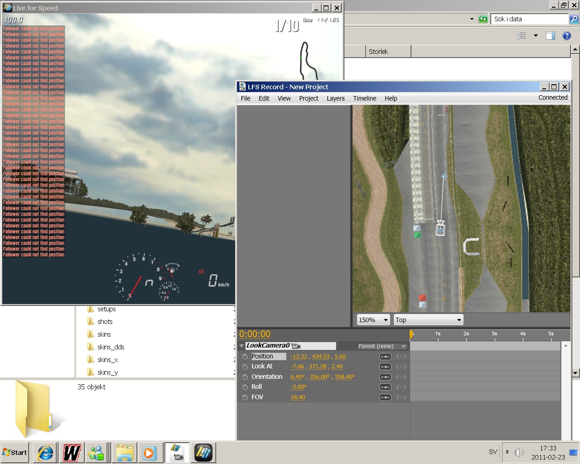Image resolution: width=580 pixels, height=464 pixels.
Task: Click interpolation icon on Position row
Action: [385, 357]
